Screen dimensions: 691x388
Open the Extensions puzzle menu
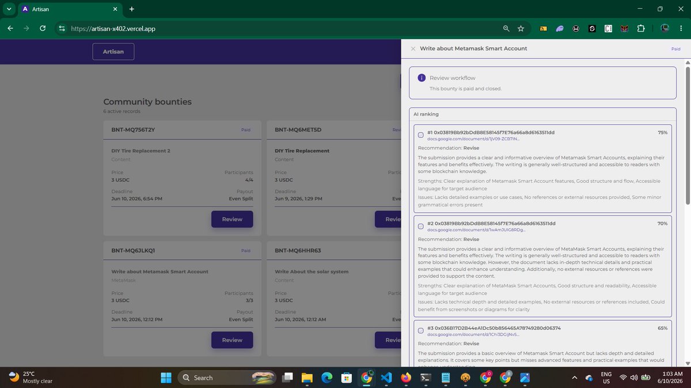point(641,28)
